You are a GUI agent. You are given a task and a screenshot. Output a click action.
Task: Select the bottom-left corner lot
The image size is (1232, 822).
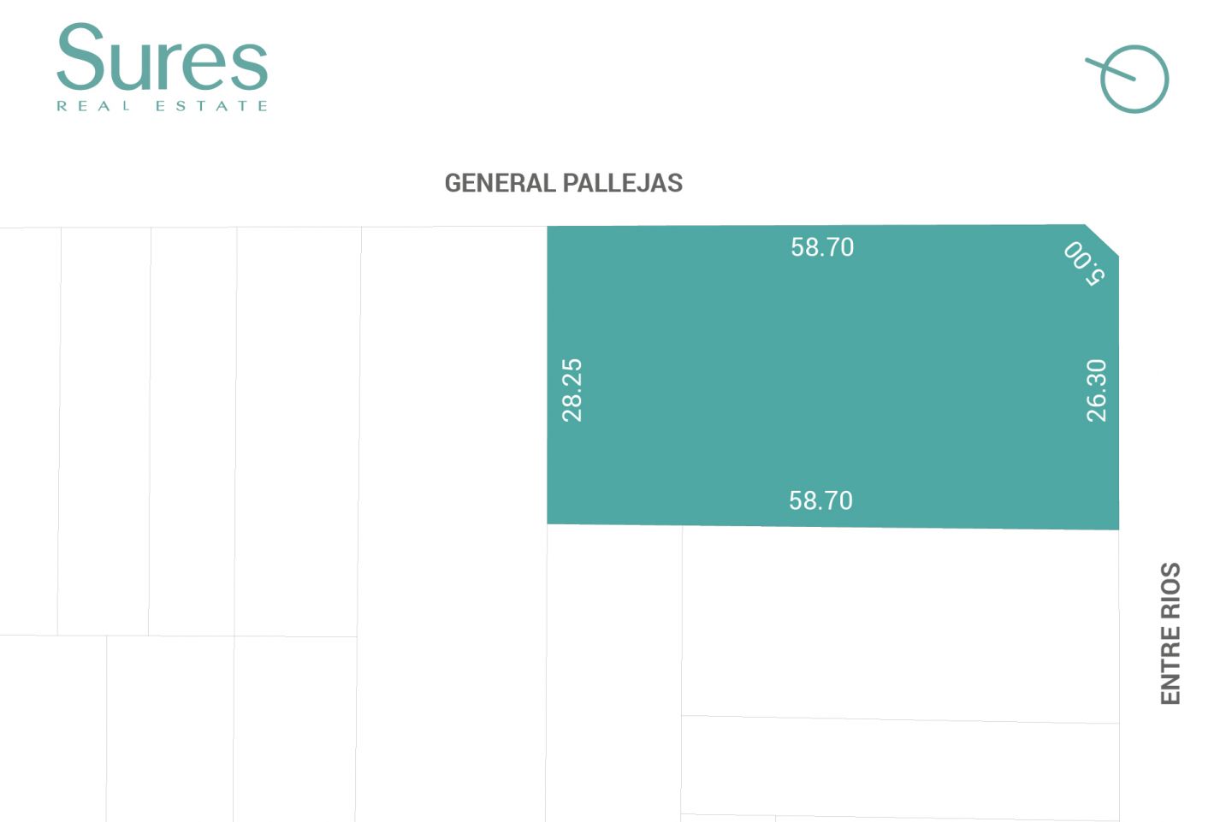tap(53, 729)
